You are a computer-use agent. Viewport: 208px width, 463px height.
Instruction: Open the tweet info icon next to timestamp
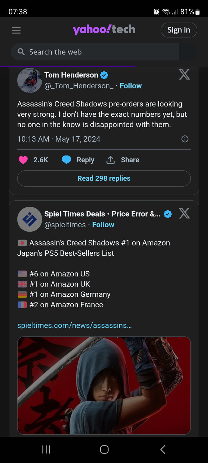pyautogui.click(x=185, y=139)
